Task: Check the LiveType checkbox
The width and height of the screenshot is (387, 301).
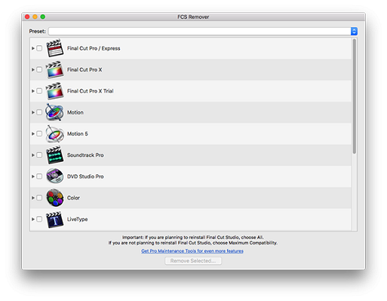Action: coord(39,219)
